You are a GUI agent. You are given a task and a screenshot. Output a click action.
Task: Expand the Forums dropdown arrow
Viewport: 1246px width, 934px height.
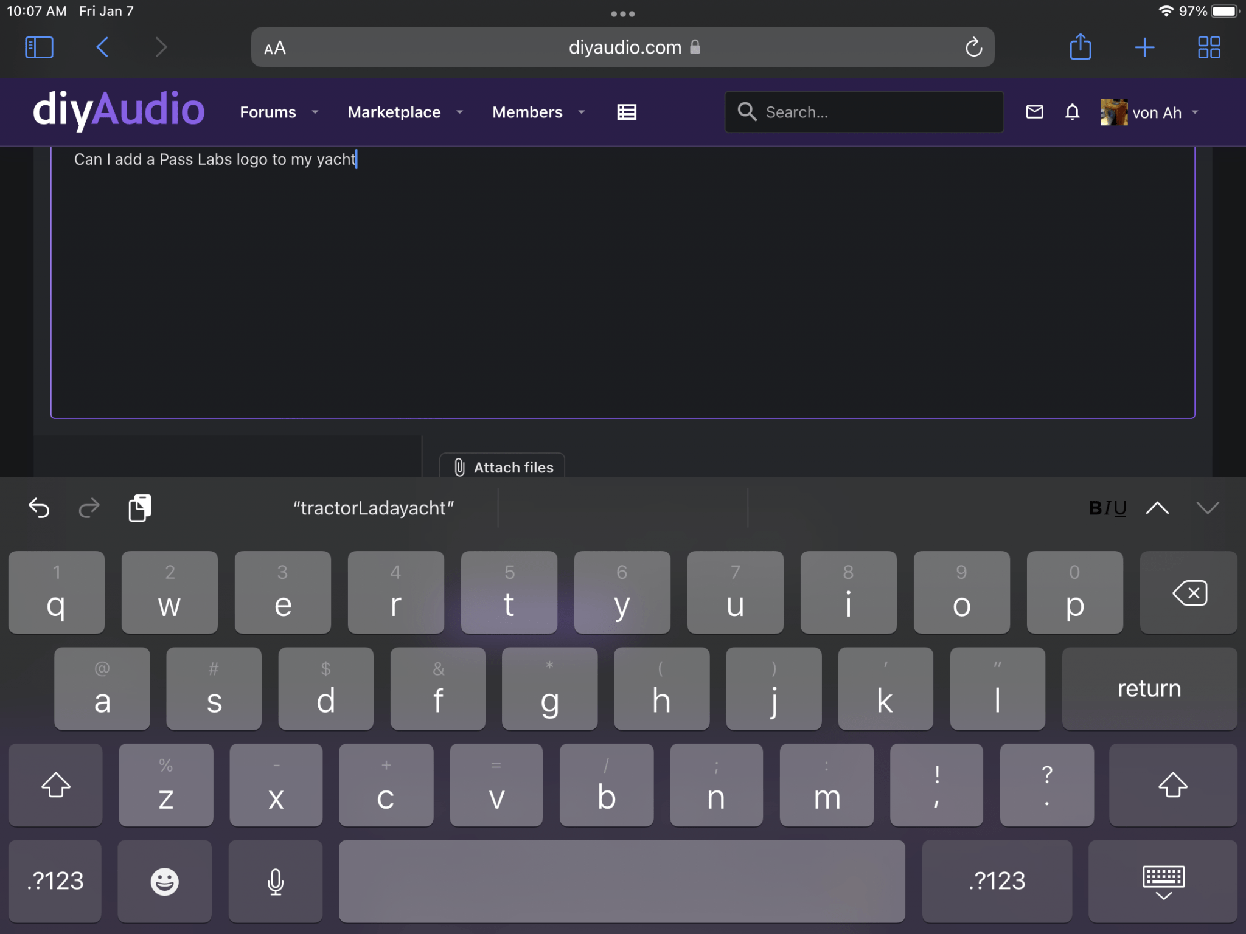coord(315,112)
